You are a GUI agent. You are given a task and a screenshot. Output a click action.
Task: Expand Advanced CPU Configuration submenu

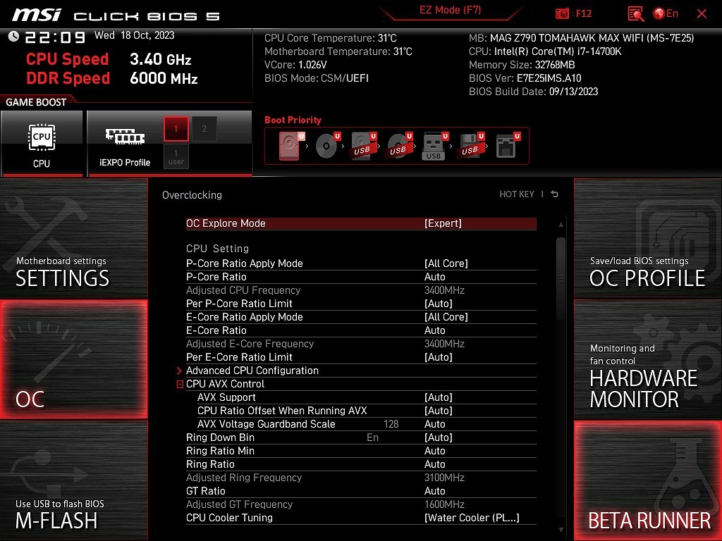(252, 371)
